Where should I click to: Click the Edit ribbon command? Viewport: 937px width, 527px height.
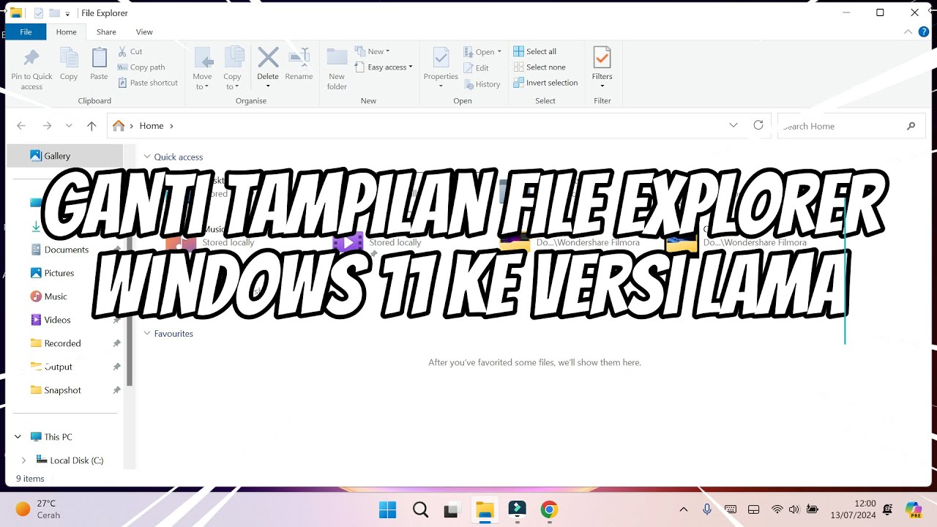(x=477, y=68)
